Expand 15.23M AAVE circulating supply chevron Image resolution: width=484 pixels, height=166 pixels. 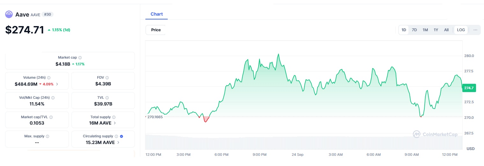tap(118, 142)
